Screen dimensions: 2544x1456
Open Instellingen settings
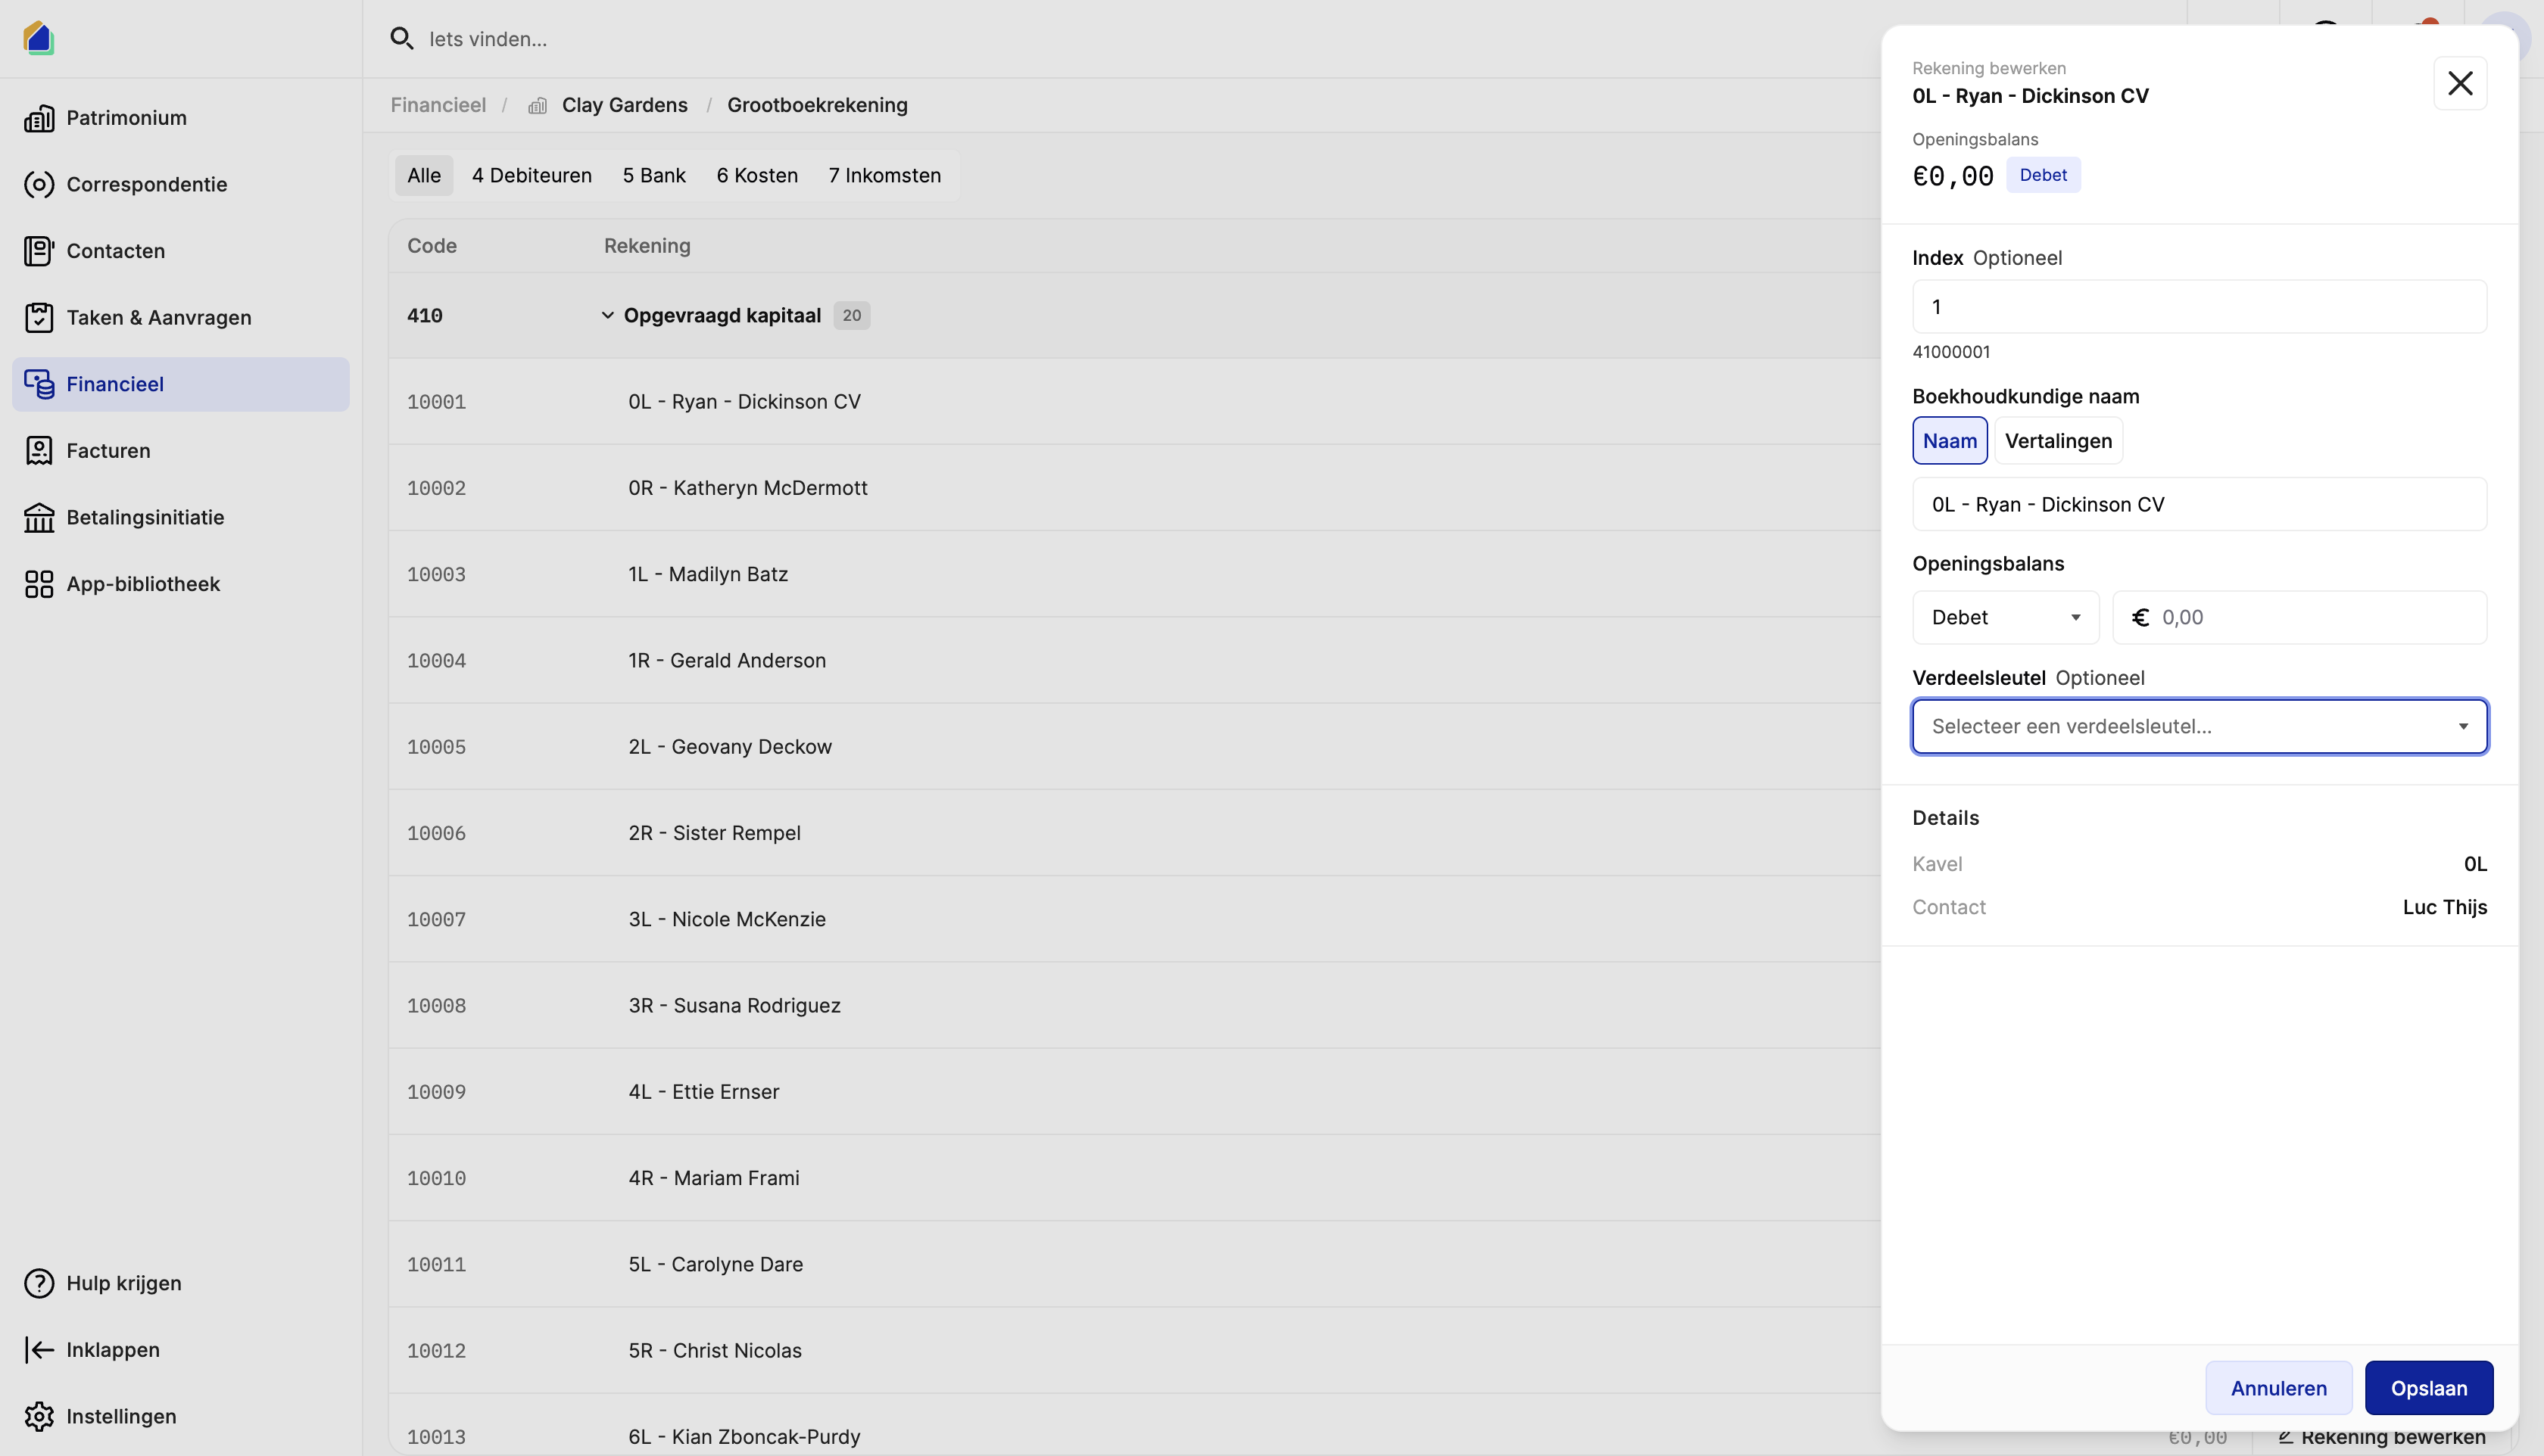pyautogui.click(x=181, y=1416)
